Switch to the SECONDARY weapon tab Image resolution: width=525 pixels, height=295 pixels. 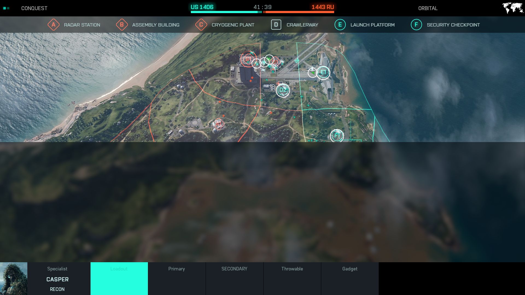234,279
